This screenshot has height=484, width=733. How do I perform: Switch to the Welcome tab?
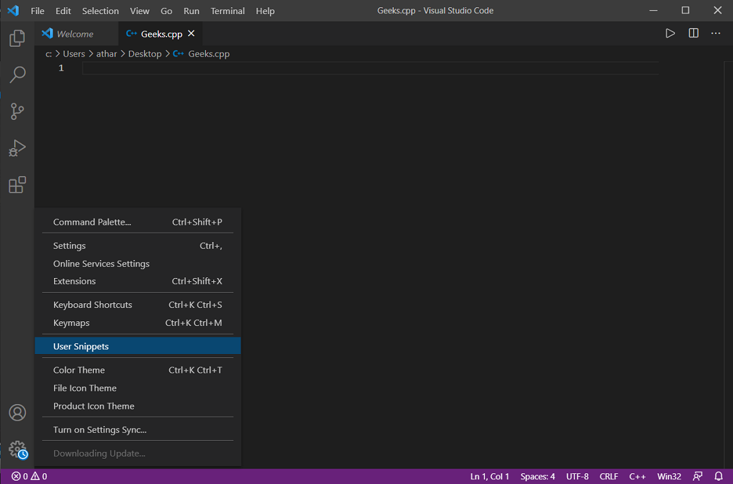[77, 34]
